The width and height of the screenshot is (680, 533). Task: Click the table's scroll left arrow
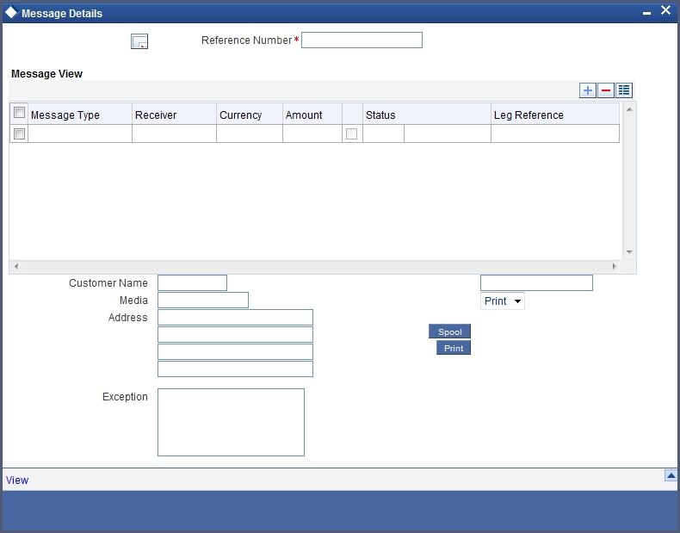tap(16, 266)
